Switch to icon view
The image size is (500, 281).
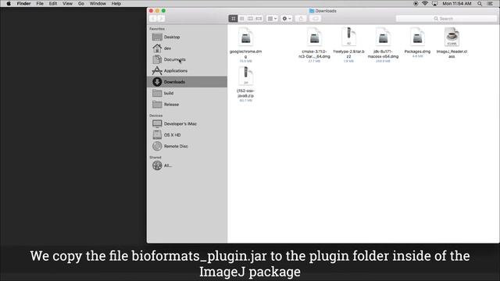pos(233,19)
